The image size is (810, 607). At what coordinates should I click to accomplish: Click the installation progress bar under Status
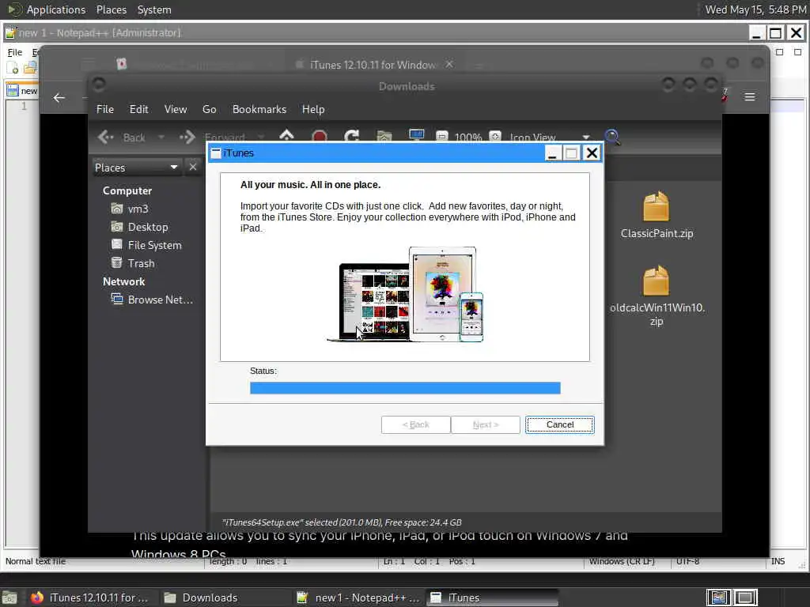(x=405, y=388)
